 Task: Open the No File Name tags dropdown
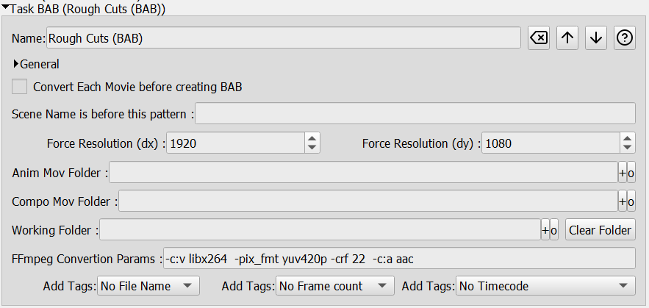point(148,286)
